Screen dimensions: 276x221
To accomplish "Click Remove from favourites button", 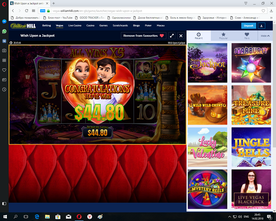I will pos(144,36).
